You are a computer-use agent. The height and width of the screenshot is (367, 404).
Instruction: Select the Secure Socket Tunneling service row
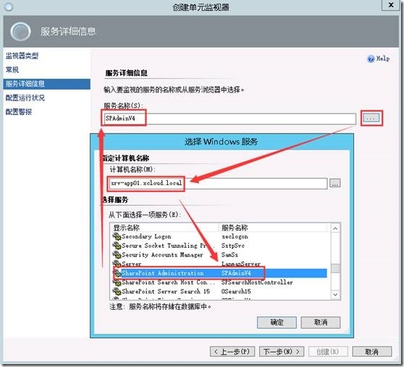(220, 246)
